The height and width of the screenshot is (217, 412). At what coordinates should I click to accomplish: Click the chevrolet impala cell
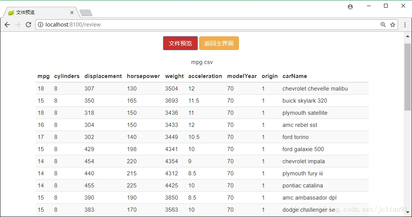click(x=303, y=161)
